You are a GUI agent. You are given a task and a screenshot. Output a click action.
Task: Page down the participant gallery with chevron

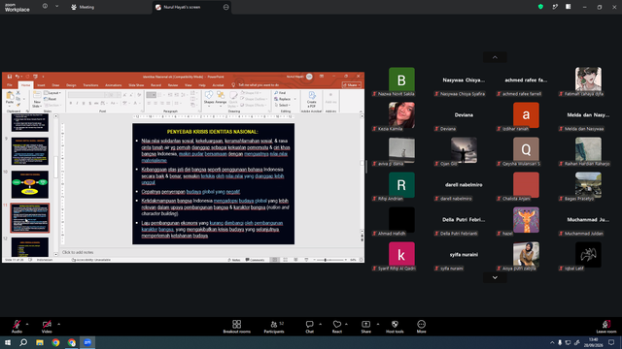(495, 277)
